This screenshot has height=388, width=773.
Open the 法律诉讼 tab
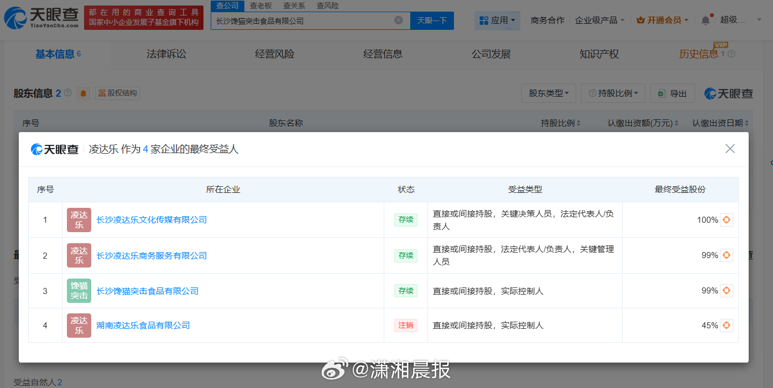pyautogui.click(x=166, y=54)
